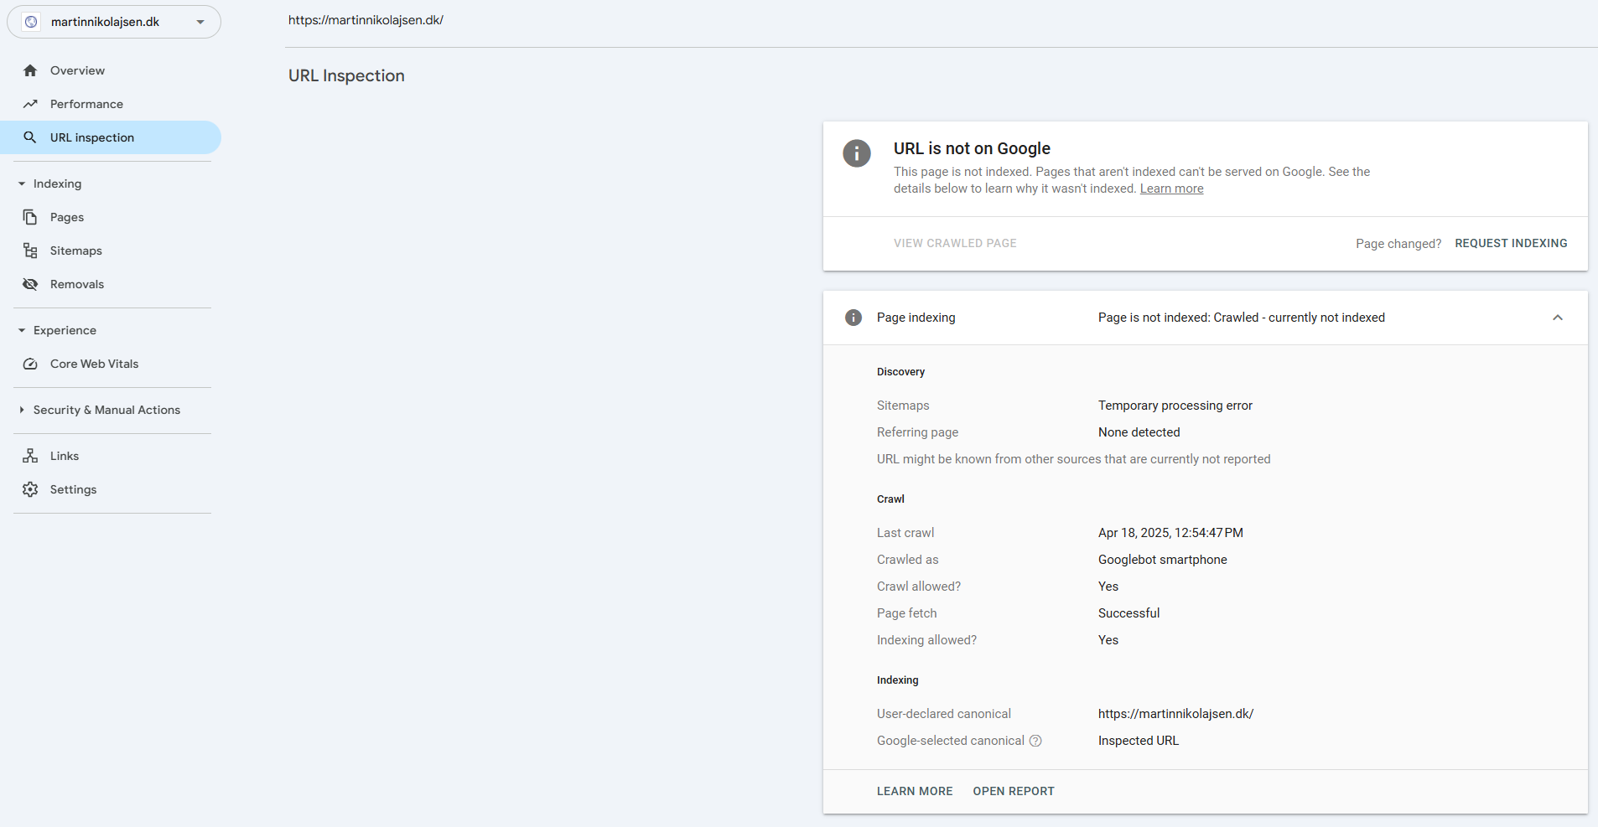Open the martinnikolajsen.dk property selector dropdown
The height and width of the screenshot is (827, 1598).
(x=114, y=22)
